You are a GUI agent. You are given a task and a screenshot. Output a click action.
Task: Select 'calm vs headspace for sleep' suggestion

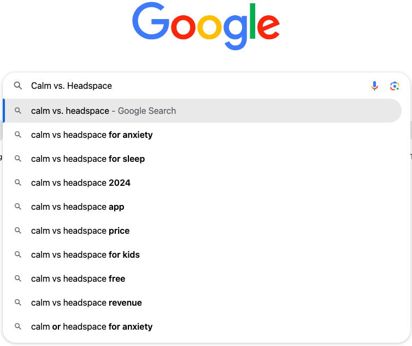pos(88,159)
